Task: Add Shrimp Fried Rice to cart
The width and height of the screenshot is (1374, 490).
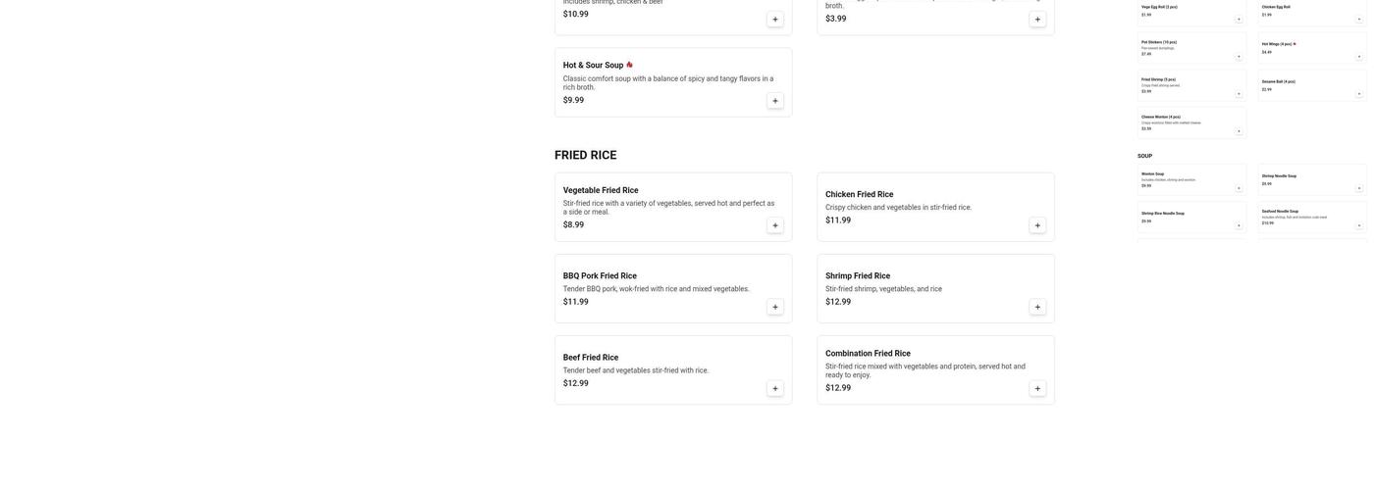Action: pyautogui.click(x=1037, y=307)
